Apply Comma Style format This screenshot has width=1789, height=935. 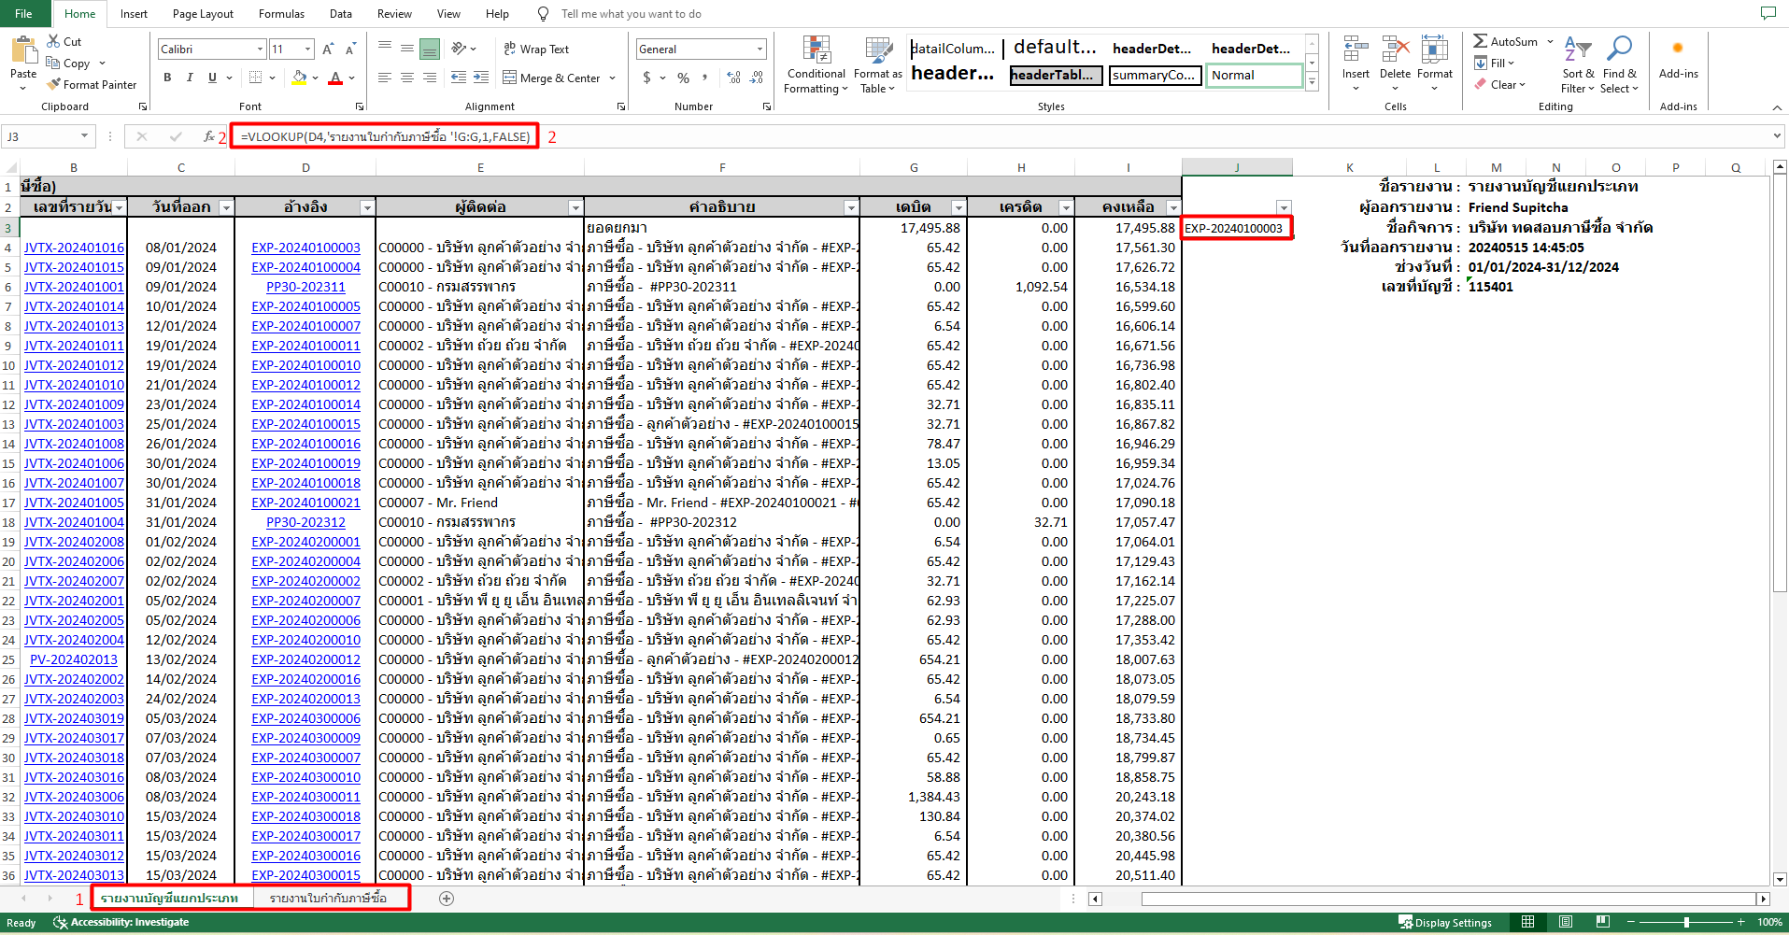coord(705,78)
